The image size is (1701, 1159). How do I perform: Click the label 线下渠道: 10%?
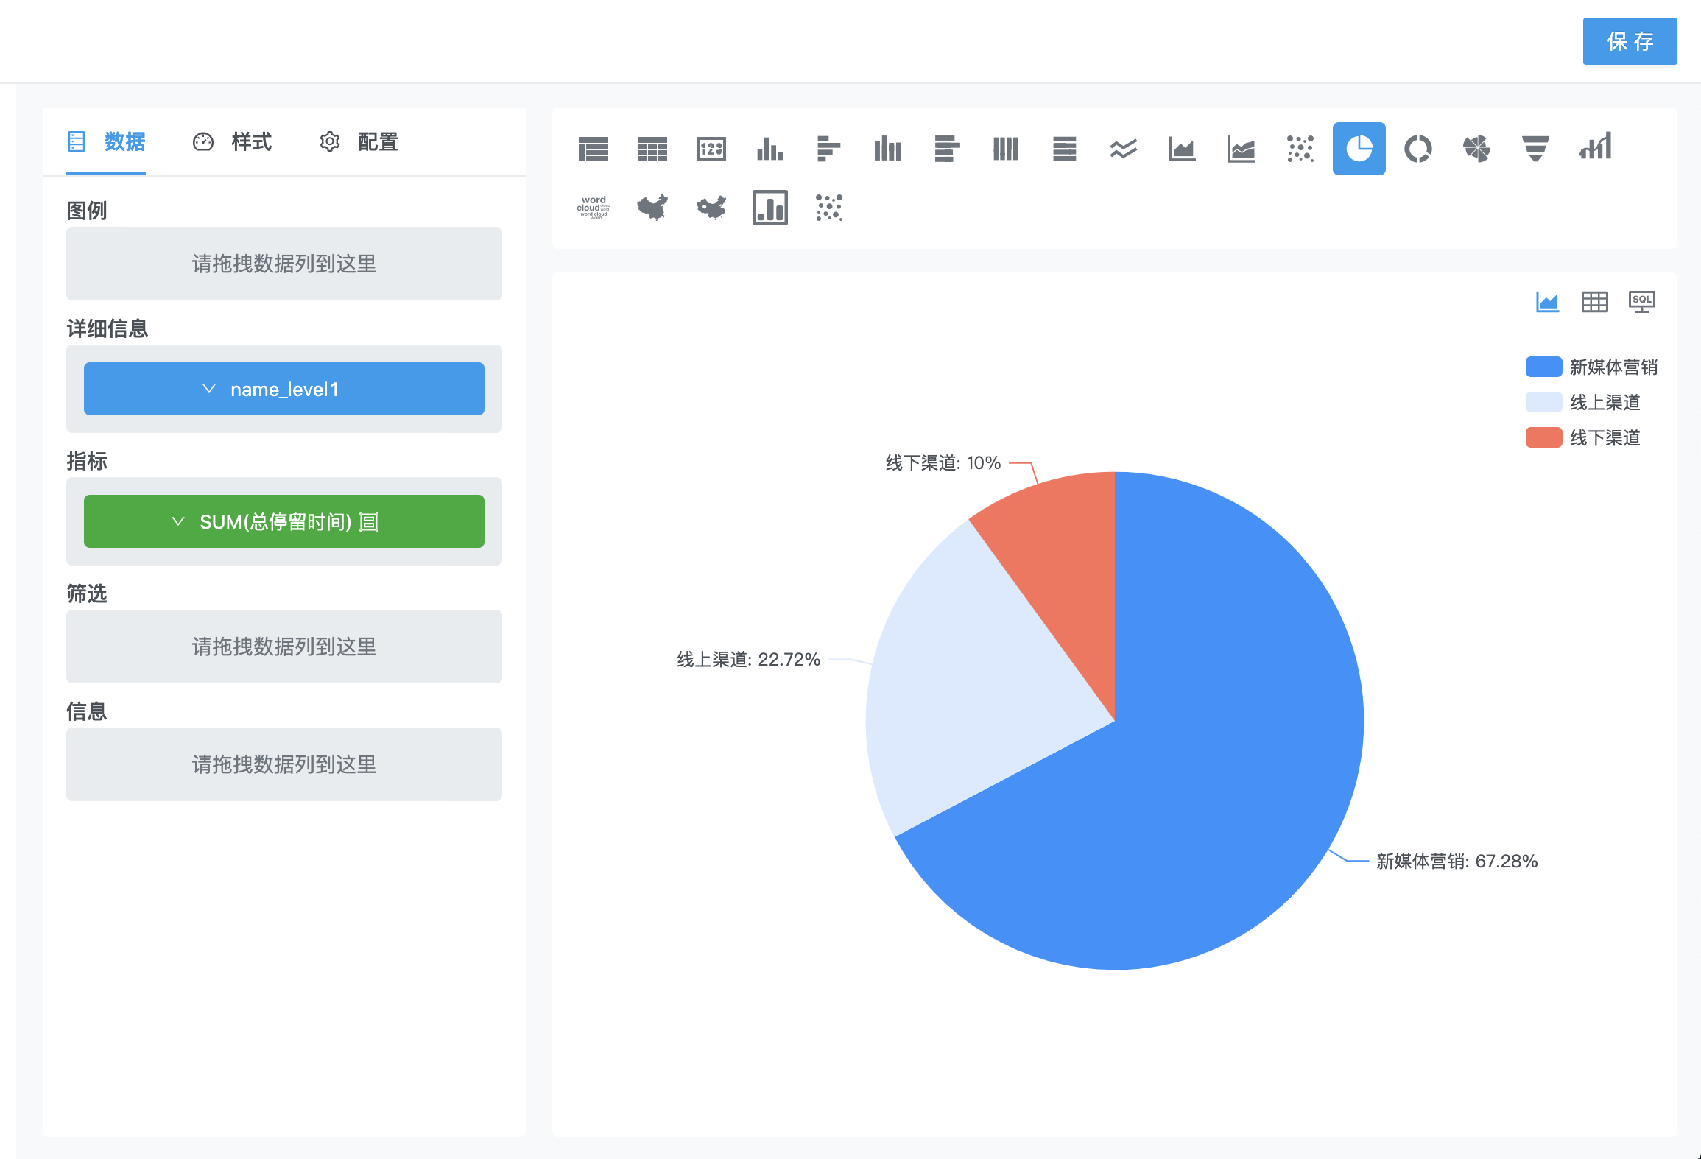(x=943, y=463)
